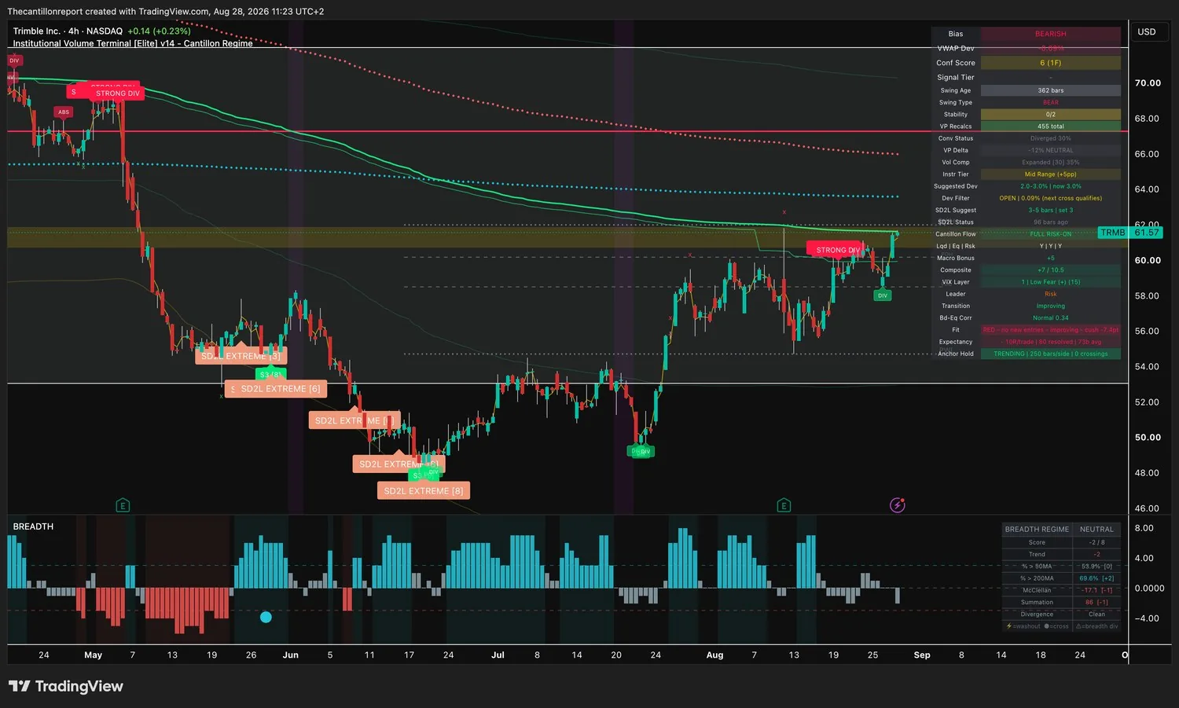
Task: Click the McClellan value -17.1
Action: pos(1096,590)
